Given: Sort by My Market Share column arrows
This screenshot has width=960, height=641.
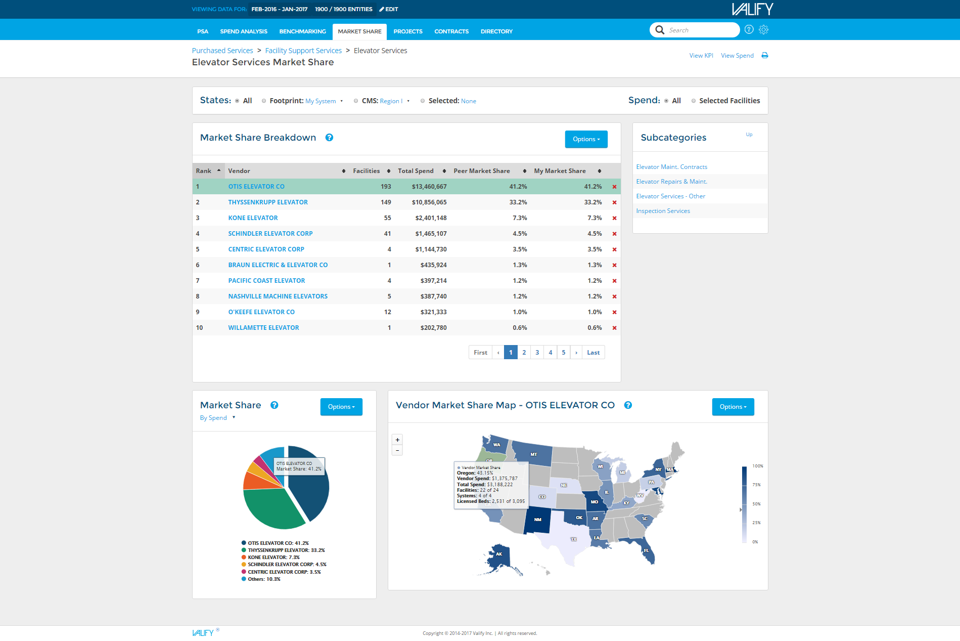Looking at the screenshot, I should pyautogui.click(x=600, y=171).
